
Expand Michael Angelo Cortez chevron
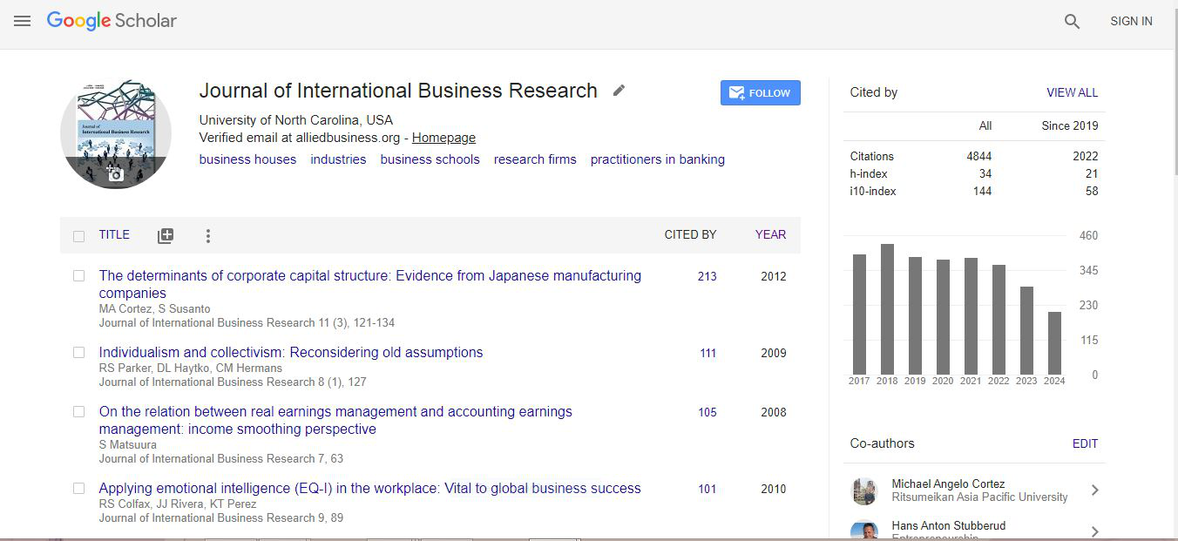pos(1094,490)
